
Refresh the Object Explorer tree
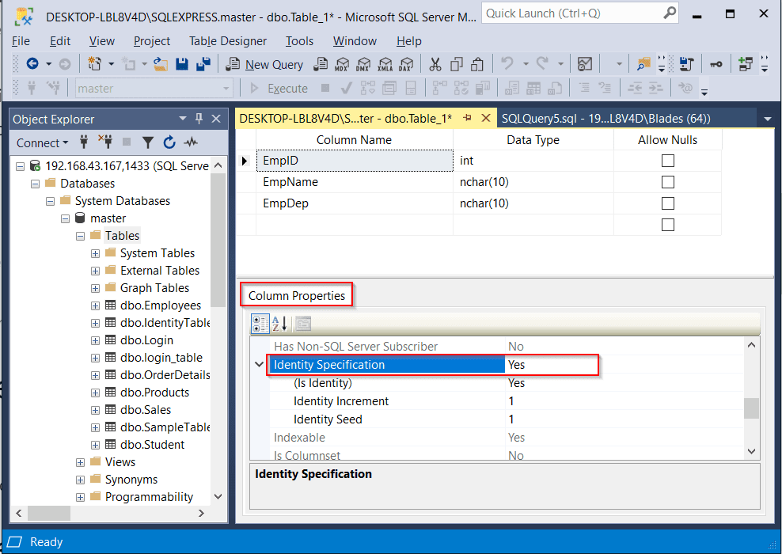coord(169,142)
